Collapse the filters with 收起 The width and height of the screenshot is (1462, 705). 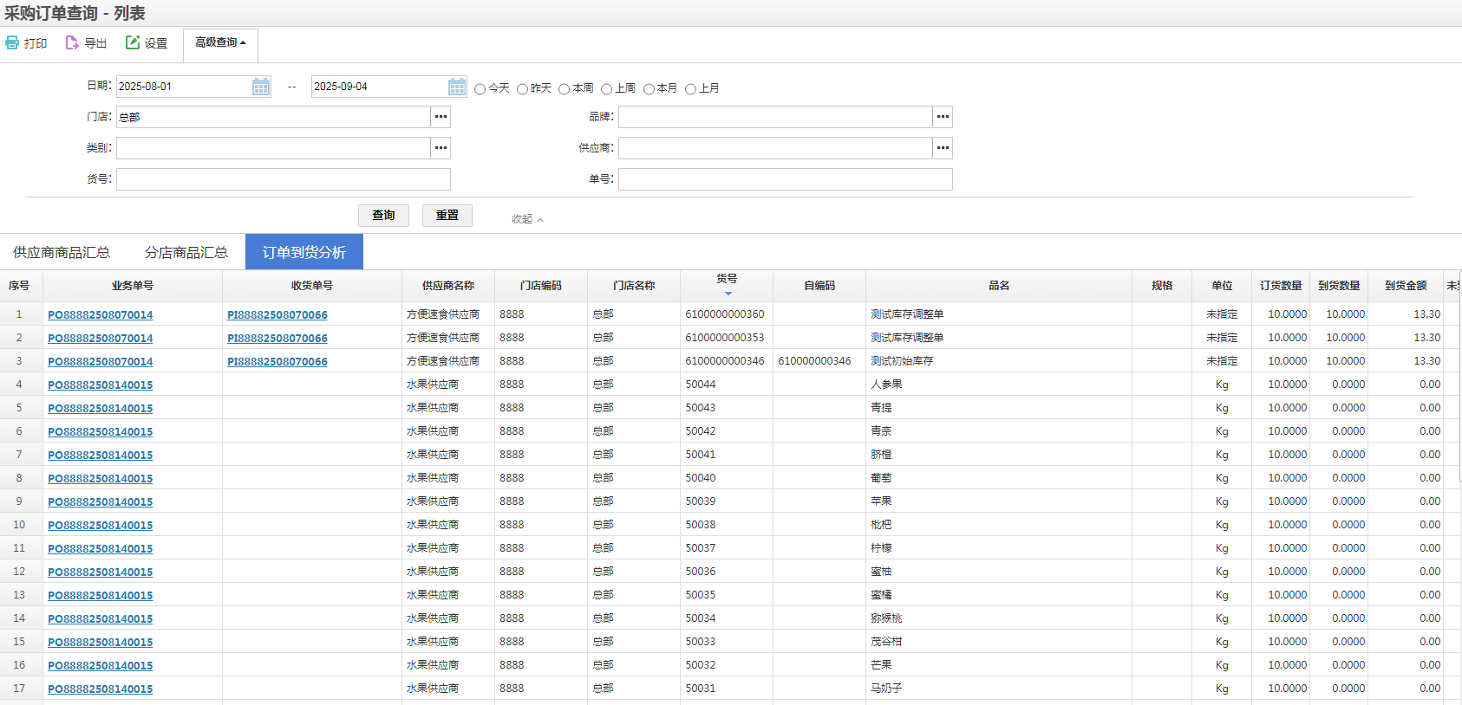[527, 219]
